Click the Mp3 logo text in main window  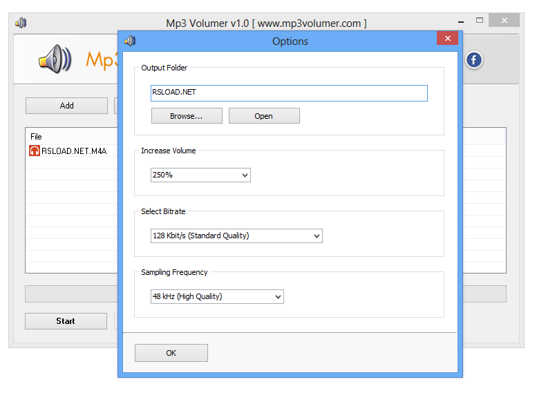point(102,60)
